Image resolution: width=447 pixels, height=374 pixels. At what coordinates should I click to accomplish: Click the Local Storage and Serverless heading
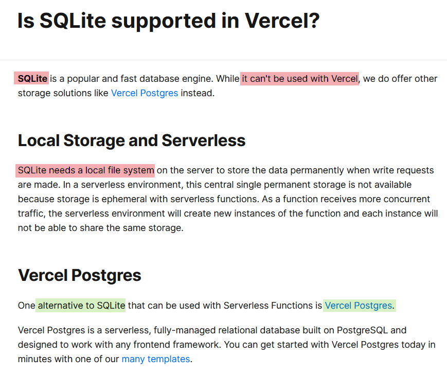[132, 140]
